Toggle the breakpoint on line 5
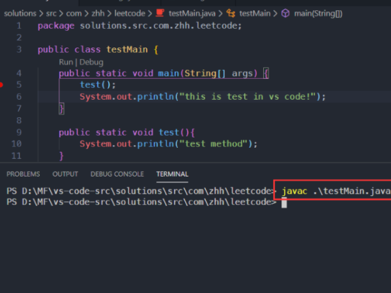 coord(1,85)
